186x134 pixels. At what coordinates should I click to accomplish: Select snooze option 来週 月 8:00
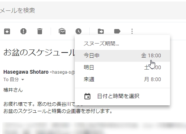122,79
